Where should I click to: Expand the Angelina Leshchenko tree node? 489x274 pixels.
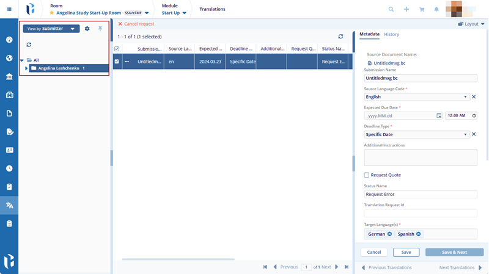point(26,68)
